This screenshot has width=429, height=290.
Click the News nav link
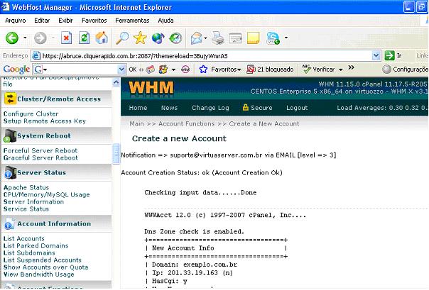tap(169, 108)
